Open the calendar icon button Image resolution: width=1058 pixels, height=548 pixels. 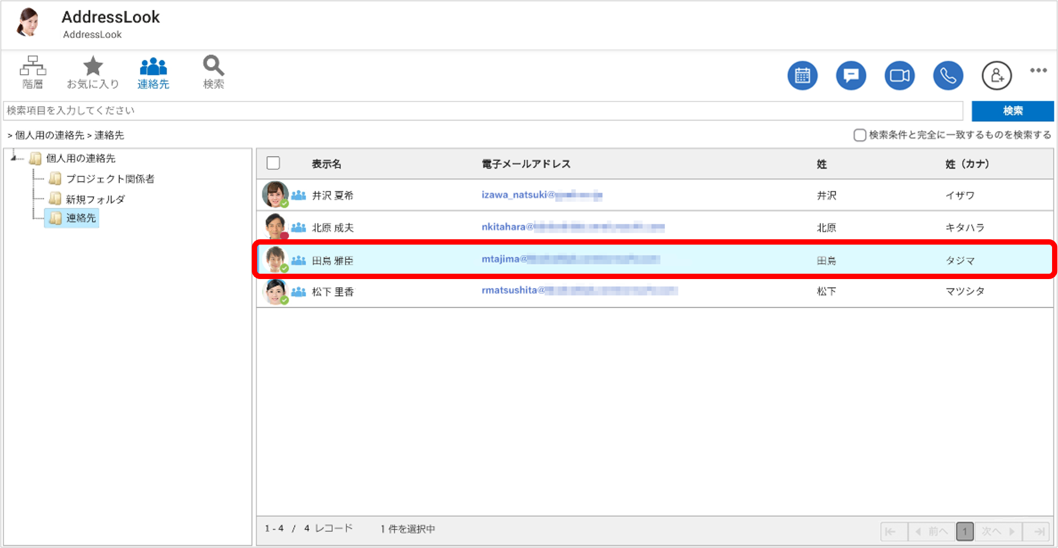(x=802, y=76)
